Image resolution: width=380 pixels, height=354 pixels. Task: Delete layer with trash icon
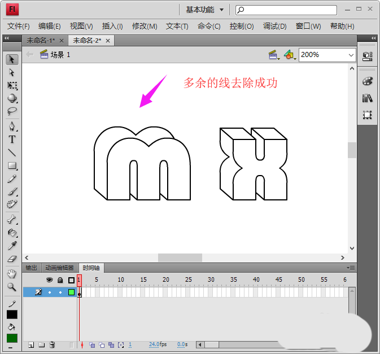coord(52,344)
